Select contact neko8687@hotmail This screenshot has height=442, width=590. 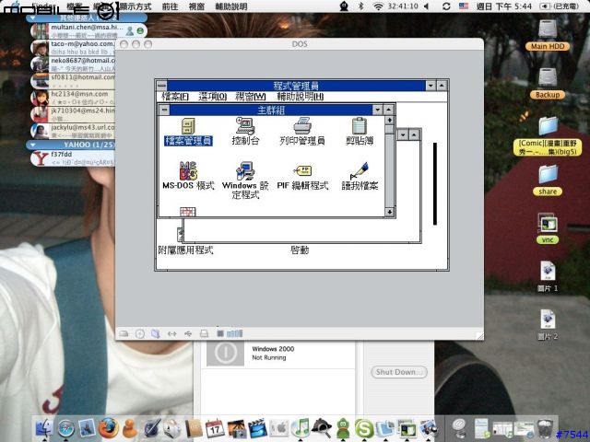[72, 64]
